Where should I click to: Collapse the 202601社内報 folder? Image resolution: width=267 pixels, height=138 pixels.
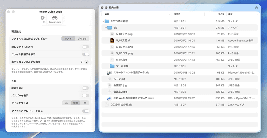pos(103,21)
